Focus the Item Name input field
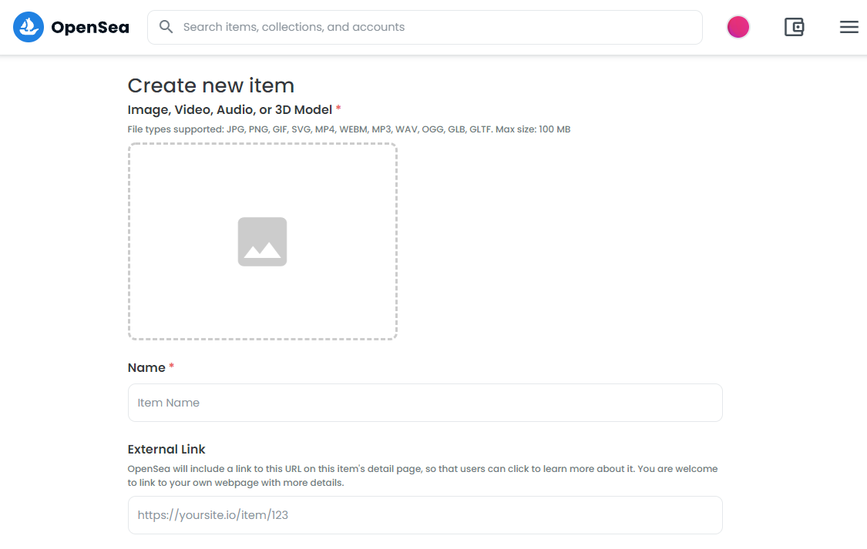 tap(425, 403)
